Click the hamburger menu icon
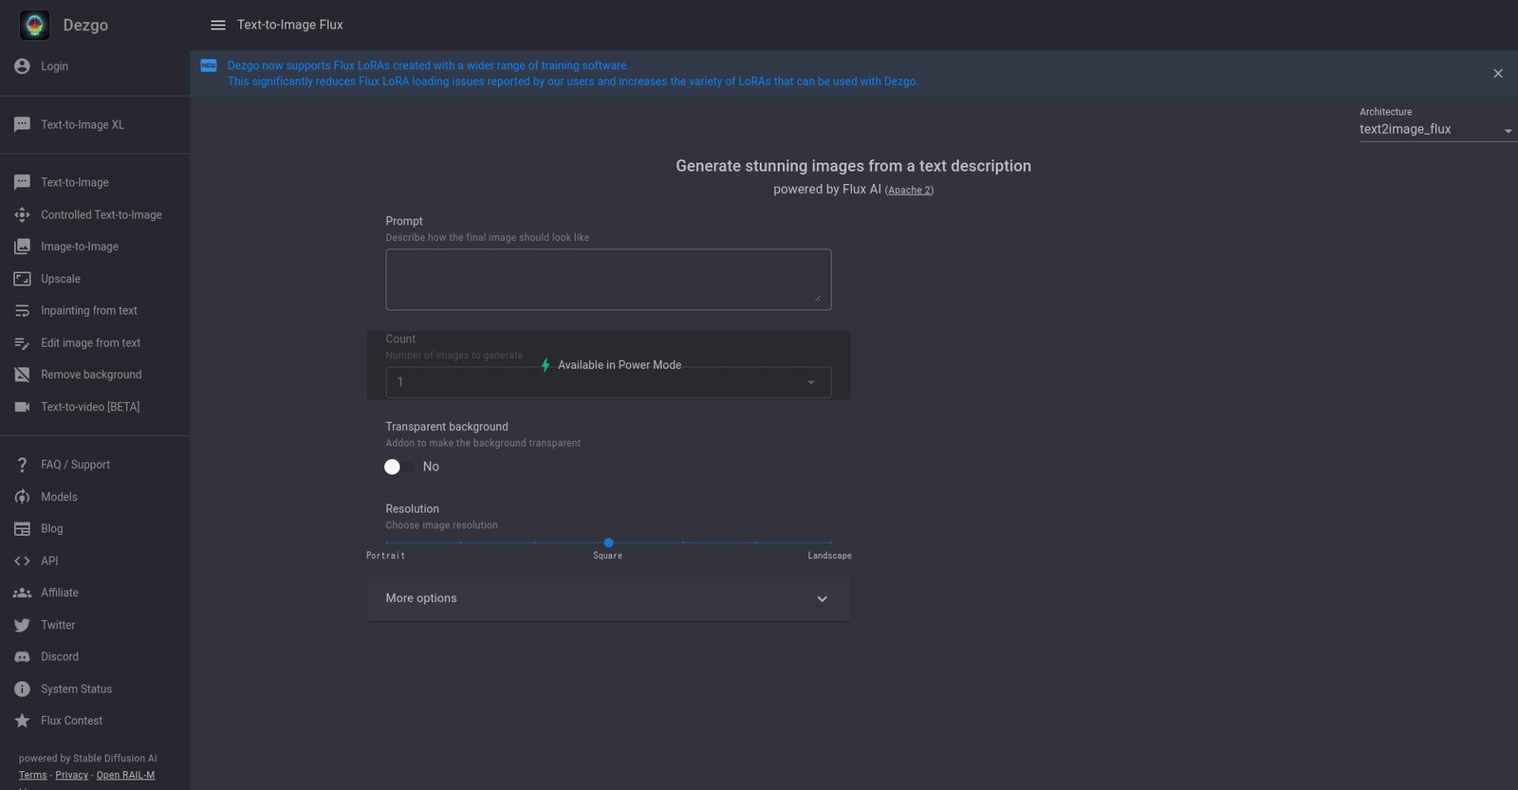Viewport: 1518px width, 790px height. pos(218,26)
